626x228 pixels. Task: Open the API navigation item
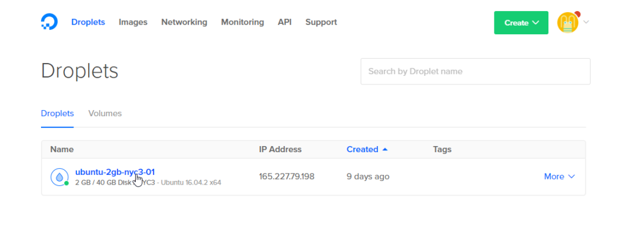tap(285, 23)
